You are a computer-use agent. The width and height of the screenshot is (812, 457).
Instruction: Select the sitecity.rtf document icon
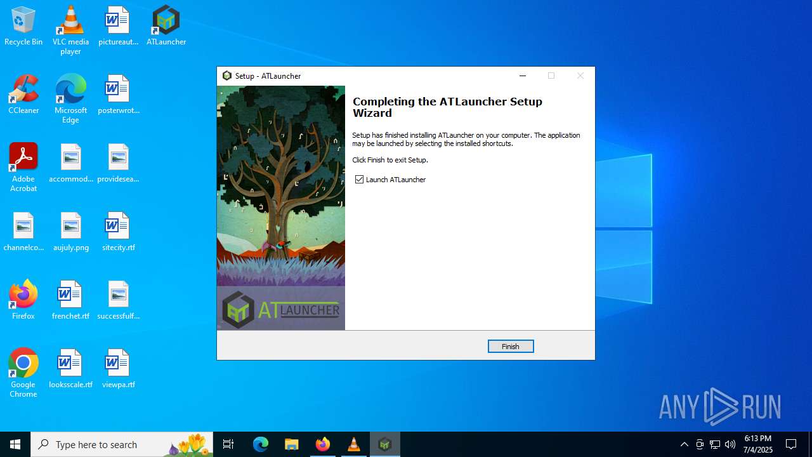pos(118,232)
